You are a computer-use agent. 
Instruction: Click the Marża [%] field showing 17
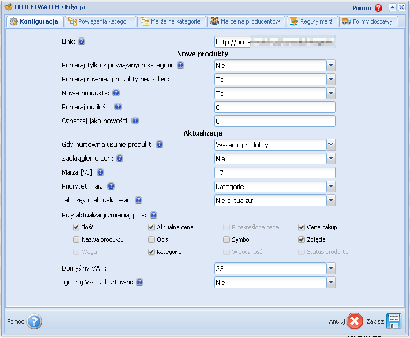pyautogui.click(x=275, y=172)
